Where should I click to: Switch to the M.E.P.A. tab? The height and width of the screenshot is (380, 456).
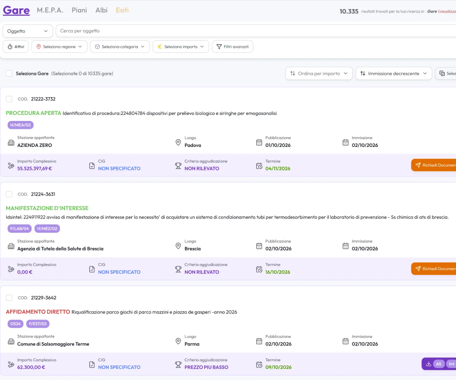50,10
